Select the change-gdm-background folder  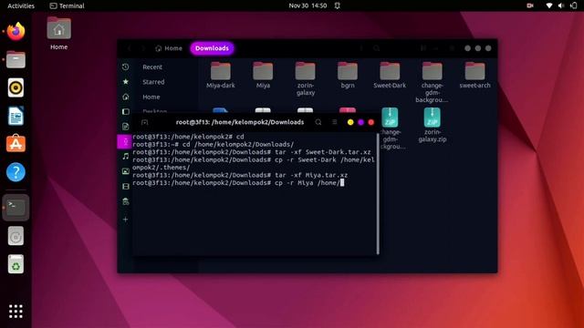(x=432, y=82)
